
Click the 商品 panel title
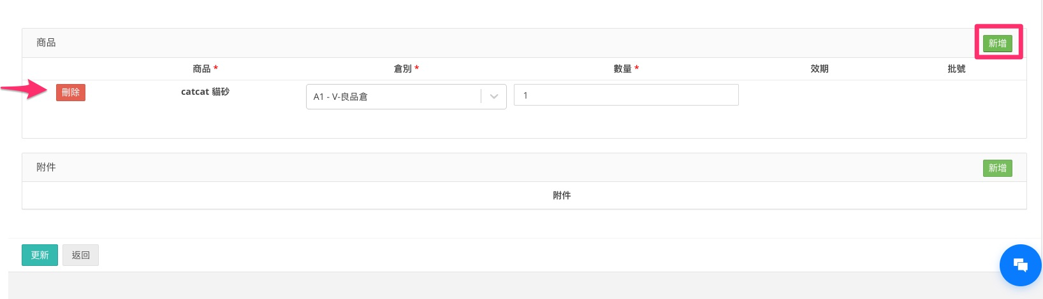click(46, 43)
